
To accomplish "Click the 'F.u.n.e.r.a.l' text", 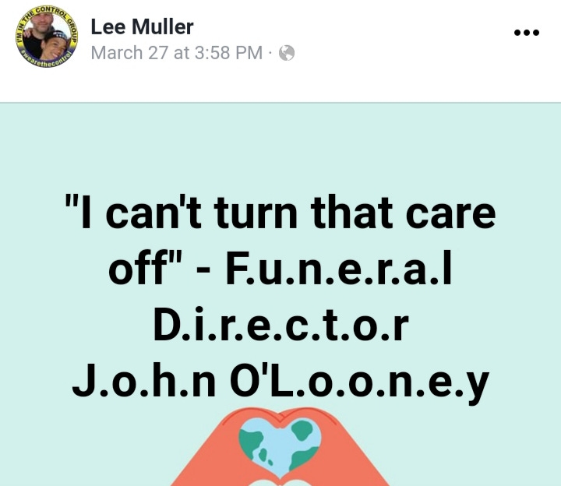I will click(338, 268).
